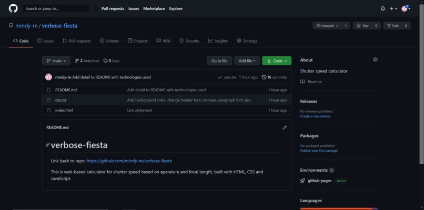424x210 pixels.
Task: Switch to the Wiki tab
Action: (163, 41)
